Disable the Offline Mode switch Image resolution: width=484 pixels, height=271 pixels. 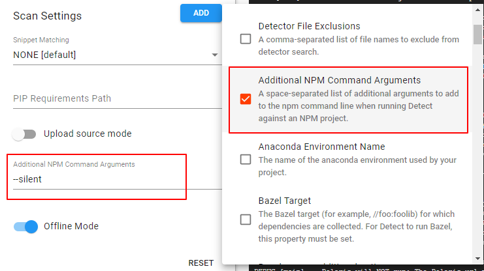[25, 227]
